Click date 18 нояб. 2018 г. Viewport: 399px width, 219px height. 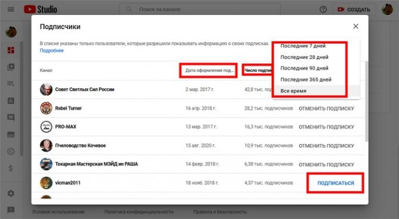point(202,183)
